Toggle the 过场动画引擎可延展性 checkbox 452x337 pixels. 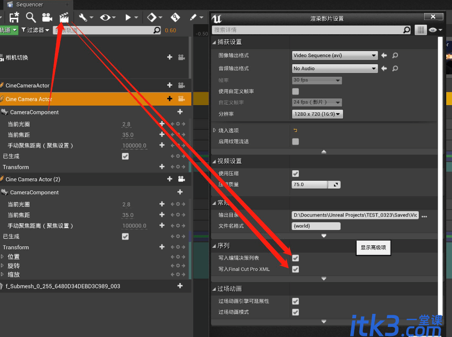295,301
